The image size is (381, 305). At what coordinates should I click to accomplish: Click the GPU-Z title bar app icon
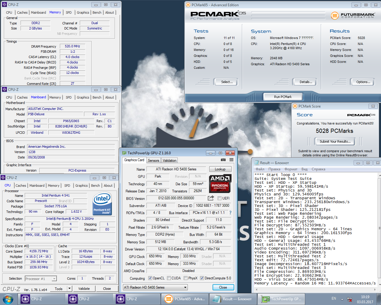tap(124, 153)
